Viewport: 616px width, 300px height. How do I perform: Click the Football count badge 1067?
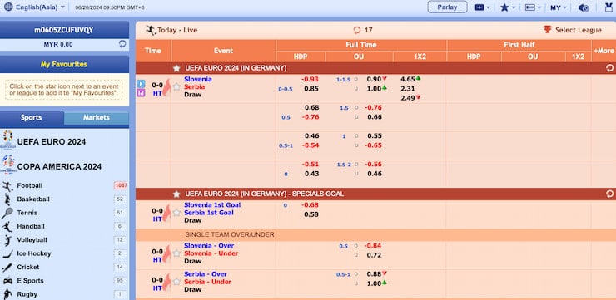(121, 185)
